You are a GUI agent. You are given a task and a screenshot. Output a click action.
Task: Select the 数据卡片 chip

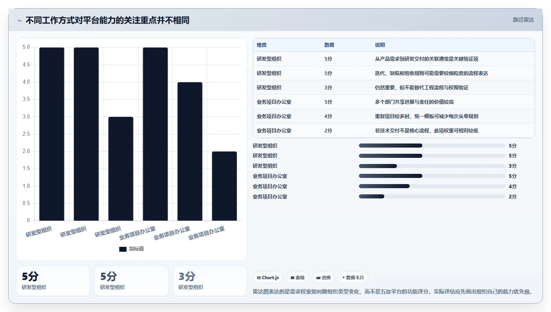[353, 278]
